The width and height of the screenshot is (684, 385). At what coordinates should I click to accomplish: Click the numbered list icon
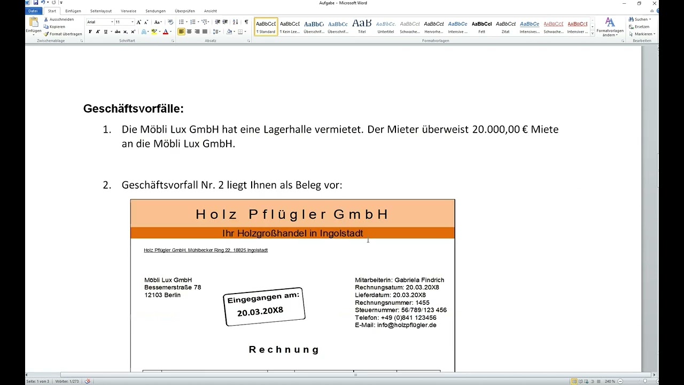coord(193,22)
